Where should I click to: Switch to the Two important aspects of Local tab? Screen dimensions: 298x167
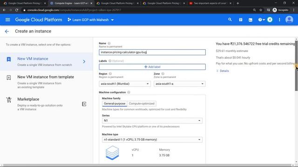click(x=210, y=3)
